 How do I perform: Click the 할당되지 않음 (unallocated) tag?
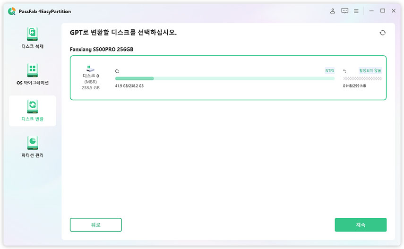point(370,70)
